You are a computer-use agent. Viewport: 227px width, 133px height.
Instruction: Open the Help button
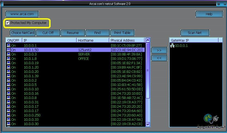point(209,14)
